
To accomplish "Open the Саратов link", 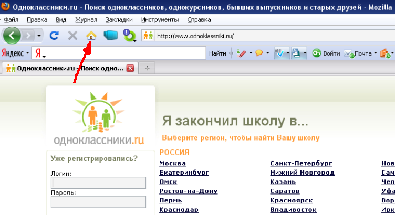I will click(x=285, y=191).
